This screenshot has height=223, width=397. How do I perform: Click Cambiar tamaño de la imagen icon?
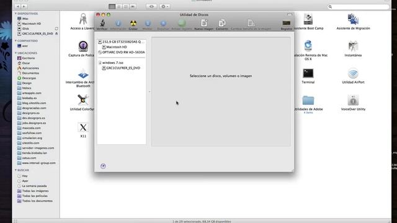click(x=251, y=23)
